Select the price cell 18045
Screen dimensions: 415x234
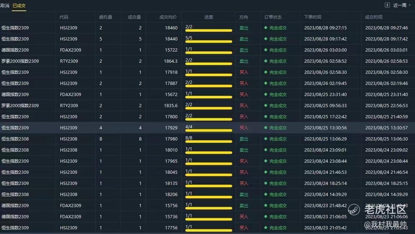pyautogui.click(x=171, y=172)
